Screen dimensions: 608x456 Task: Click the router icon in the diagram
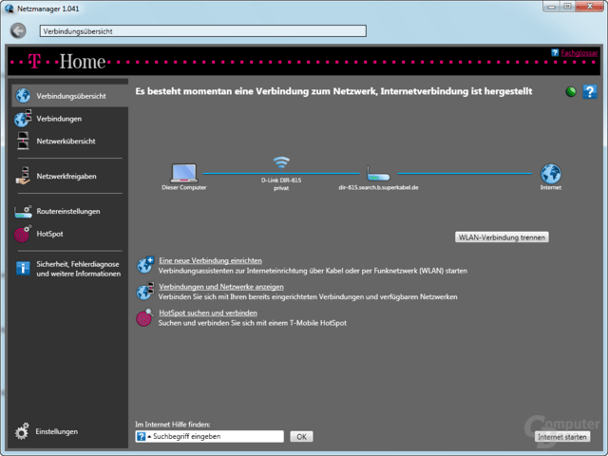[378, 173]
